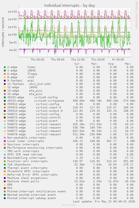Click the magenta Local timer interrupts swatch

[x=5, y=141]
